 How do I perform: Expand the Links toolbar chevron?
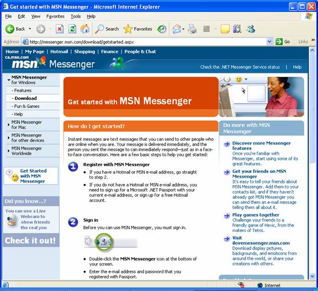tap(313, 40)
